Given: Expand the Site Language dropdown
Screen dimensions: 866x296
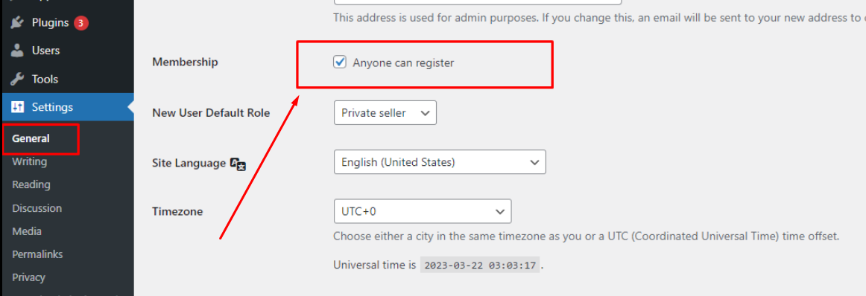Looking at the screenshot, I should pos(440,162).
